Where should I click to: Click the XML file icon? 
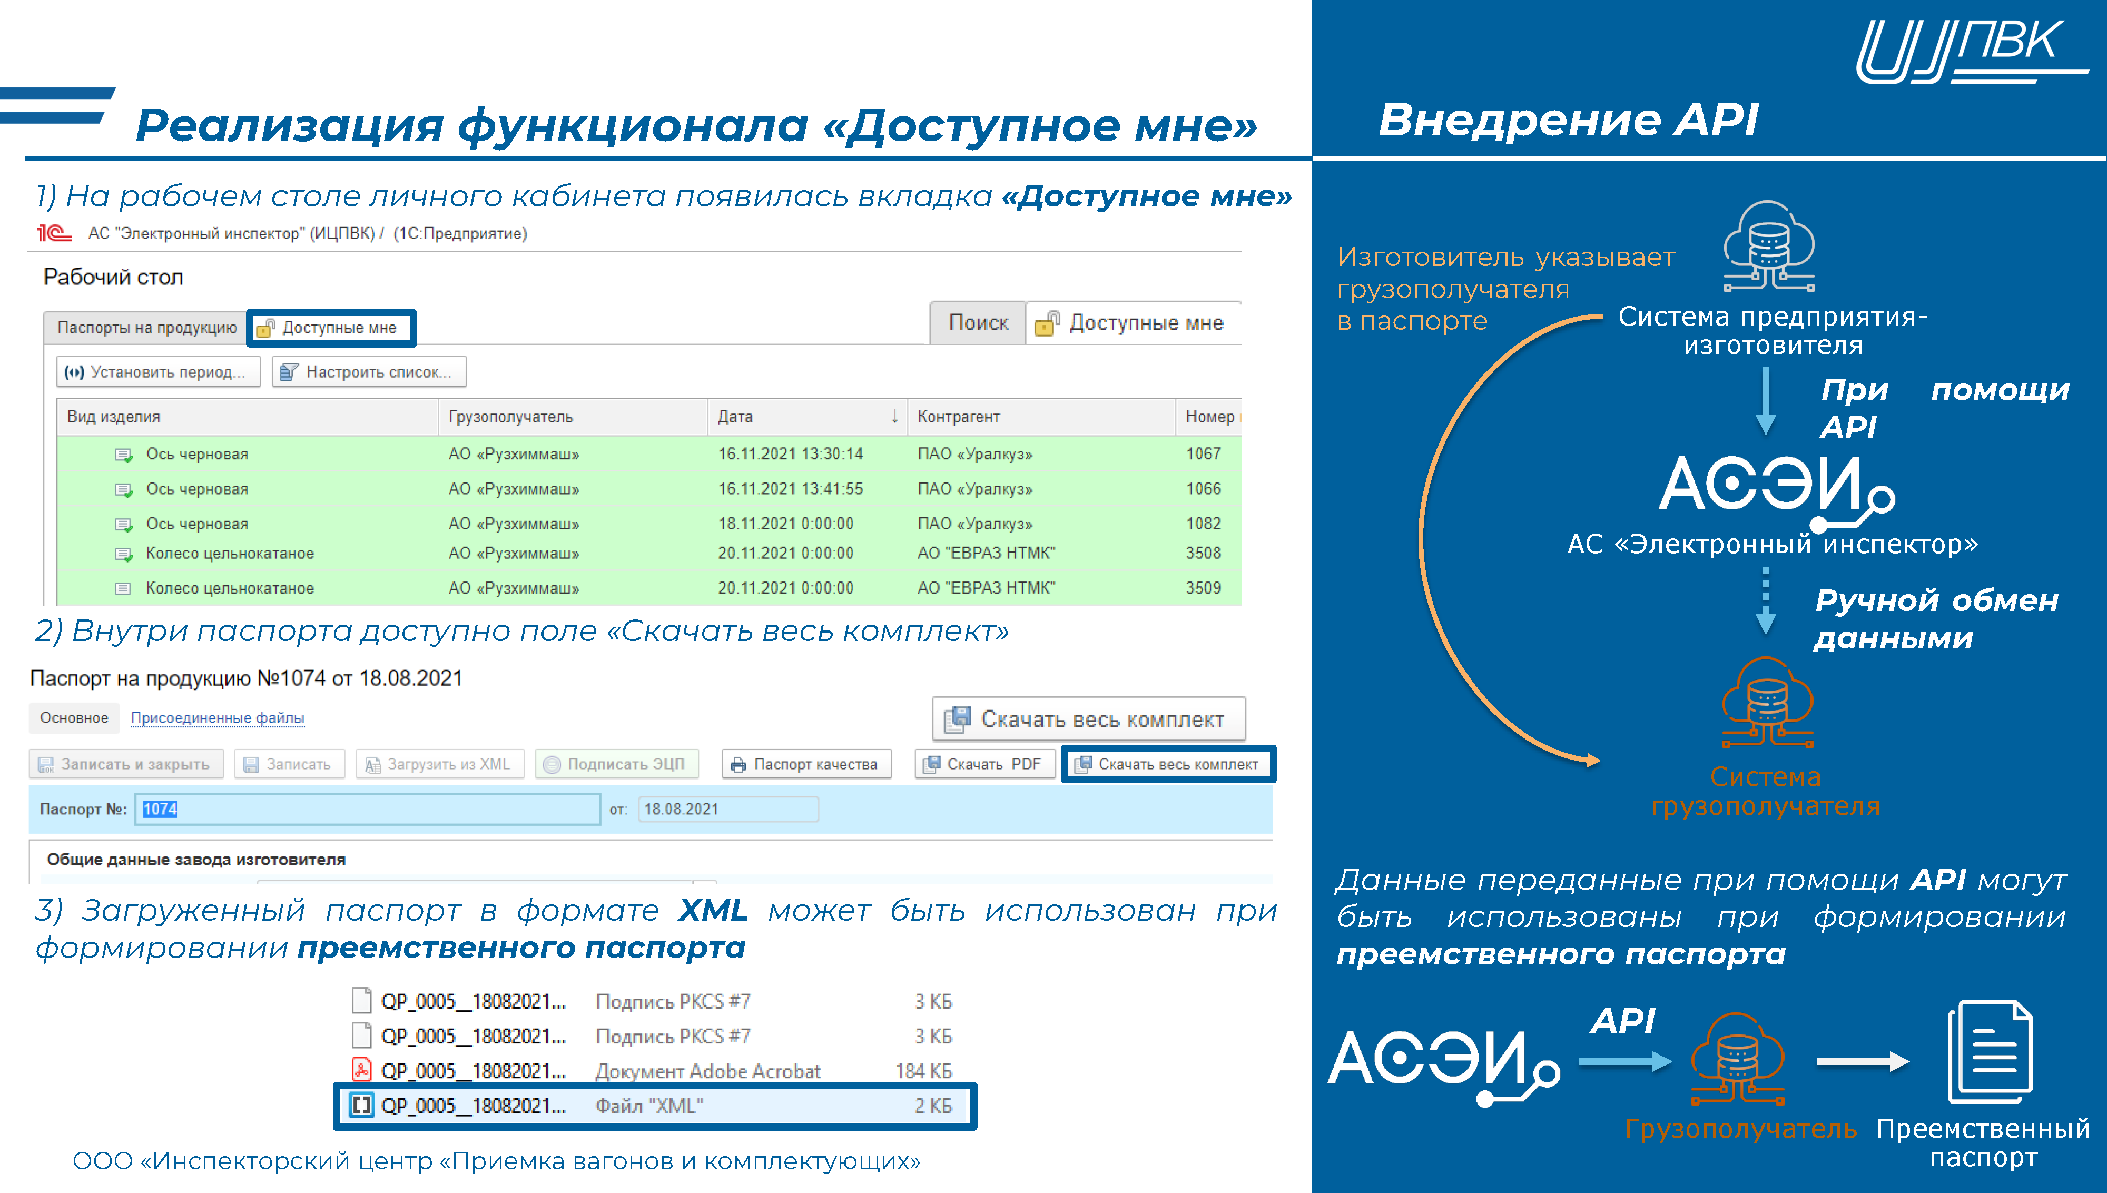click(x=361, y=1106)
